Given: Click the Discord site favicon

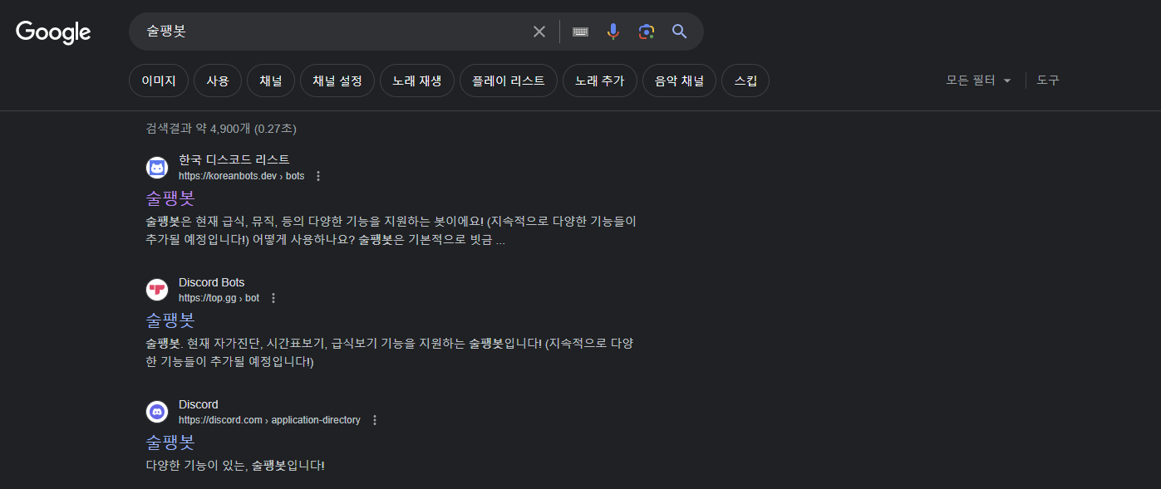Looking at the screenshot, I should tap(157, 412).
